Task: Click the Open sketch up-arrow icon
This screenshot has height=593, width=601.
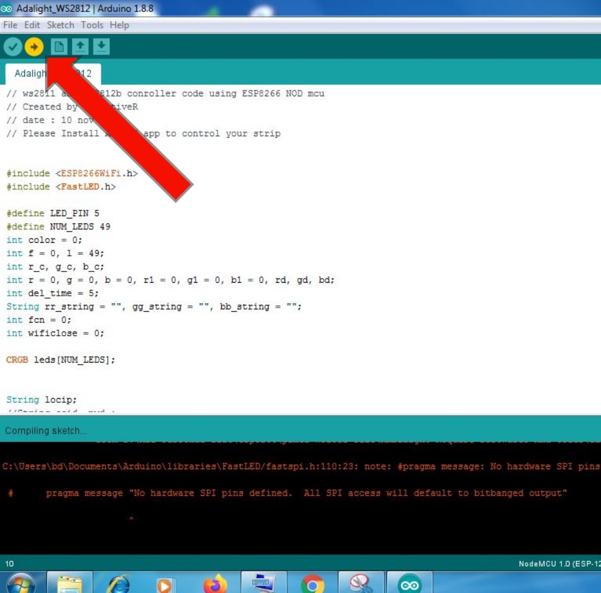Action: pyautogui.click(x=80, y=46)
